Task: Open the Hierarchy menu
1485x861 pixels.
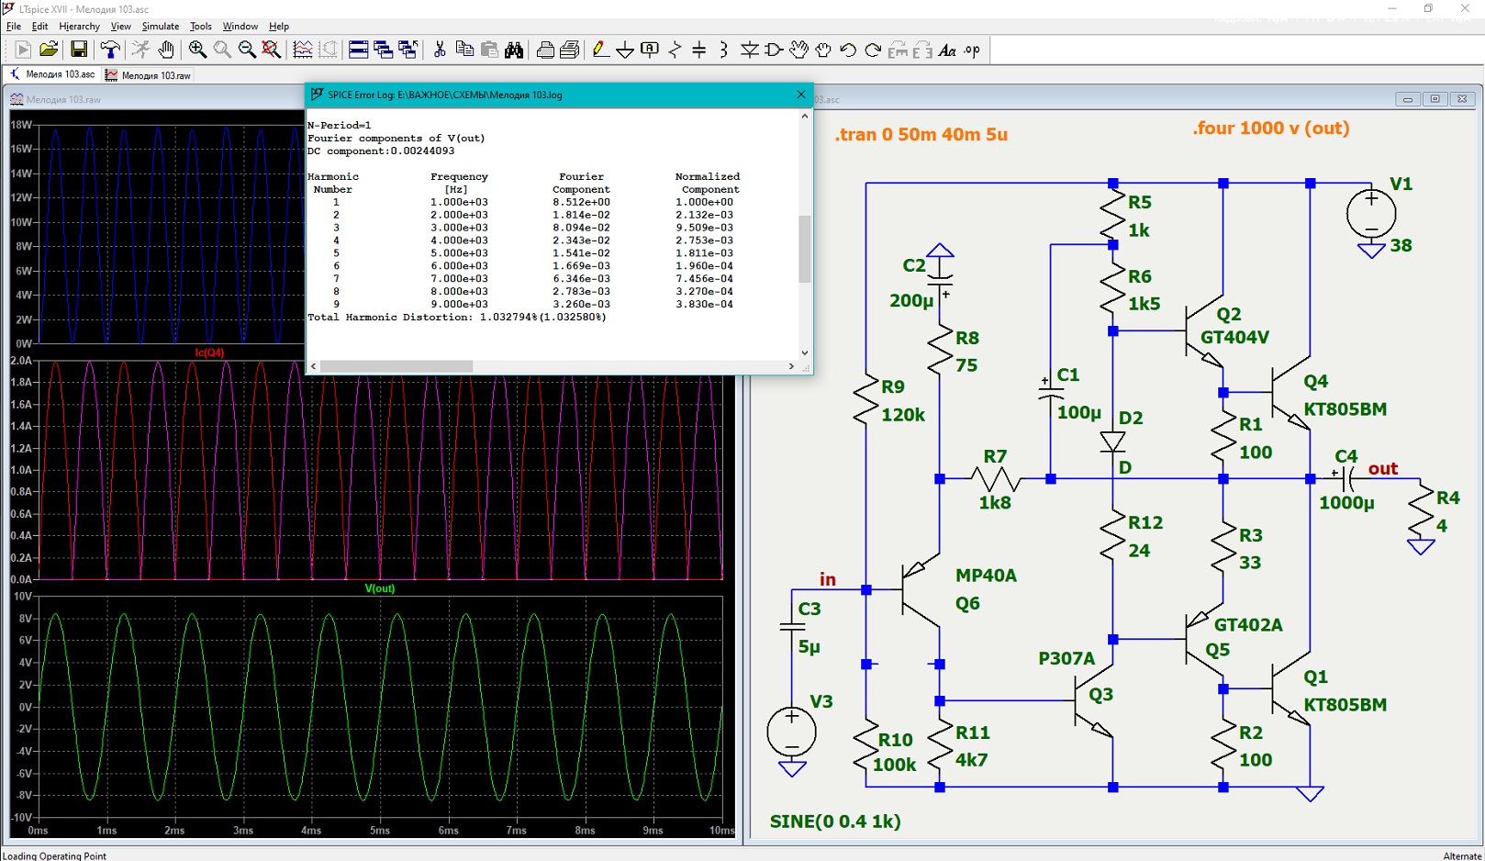Action: pyautogui.click(x=79, y=27)
